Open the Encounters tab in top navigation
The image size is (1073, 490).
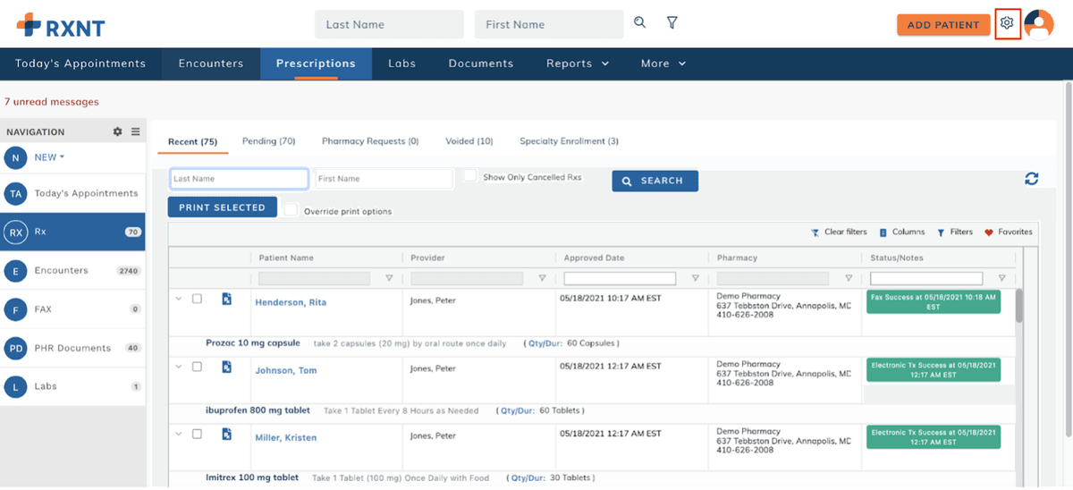click(211, 63)
